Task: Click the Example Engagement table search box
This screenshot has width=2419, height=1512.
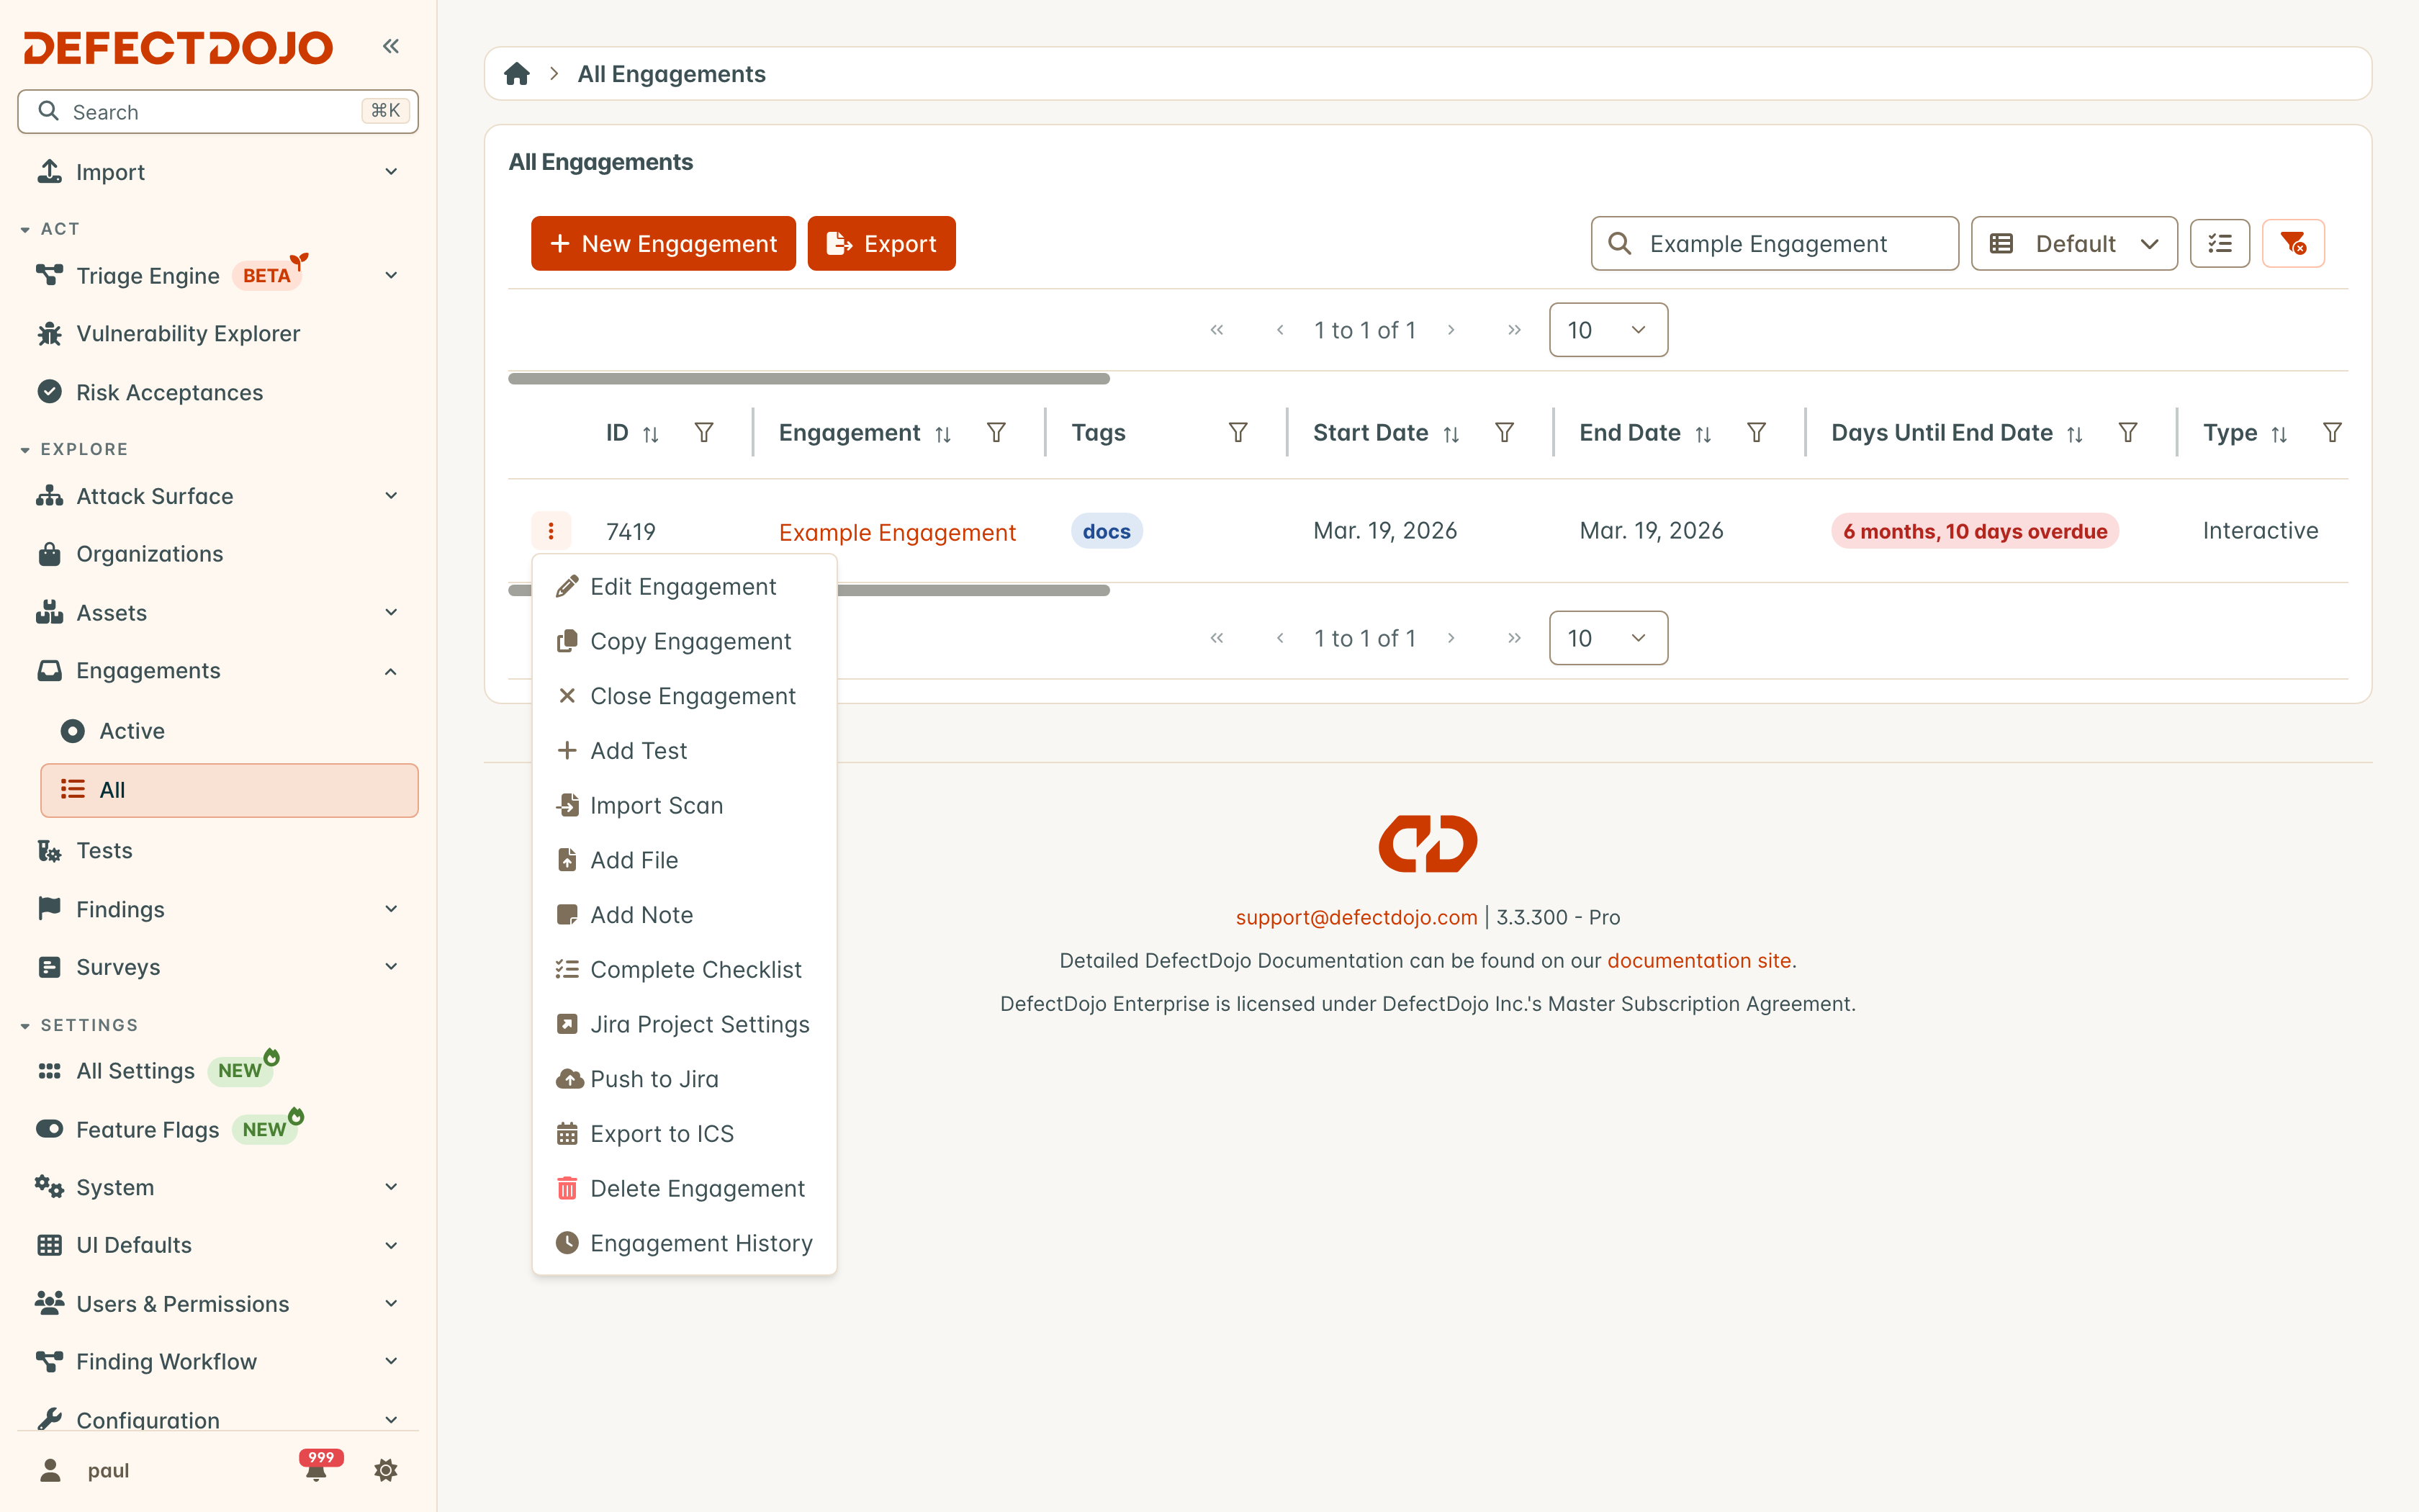Action: click(x=1774, y=243)
